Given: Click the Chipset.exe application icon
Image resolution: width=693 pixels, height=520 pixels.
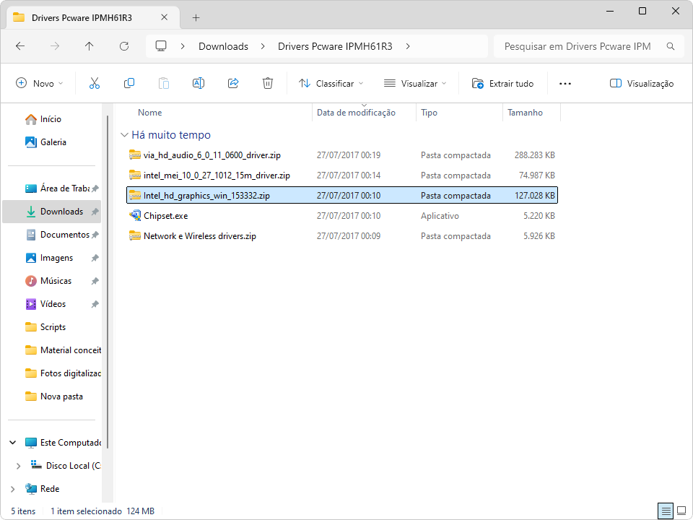Looking at the screenshot, I should (x=135, y=216).
